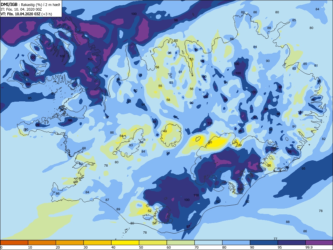Screen dimensions: 333x250
Task: Click the 81 humidity value on the map
Action: click(316, 65)
